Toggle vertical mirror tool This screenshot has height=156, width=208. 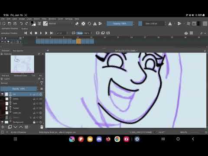(100, 23)
